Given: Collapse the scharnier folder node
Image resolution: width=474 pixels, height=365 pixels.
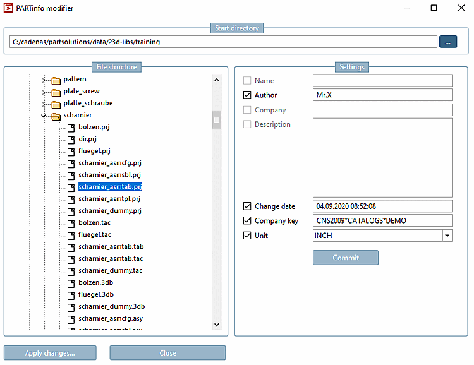Looking at the screenshot, I should tap(44, 116).
